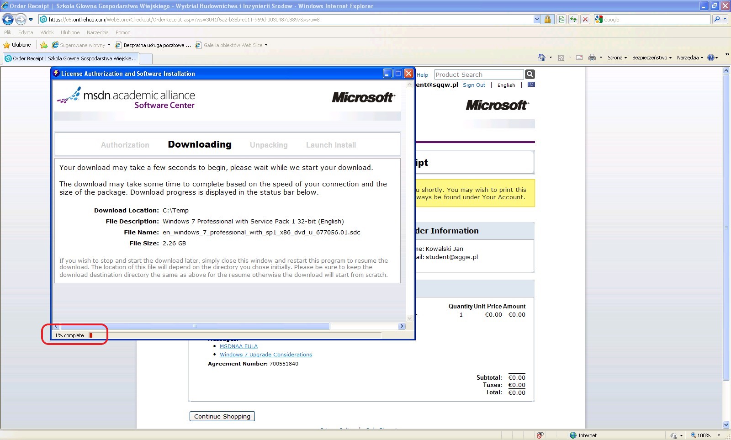
Task: Click the Authorization step label
Action: tap(125, 145)
